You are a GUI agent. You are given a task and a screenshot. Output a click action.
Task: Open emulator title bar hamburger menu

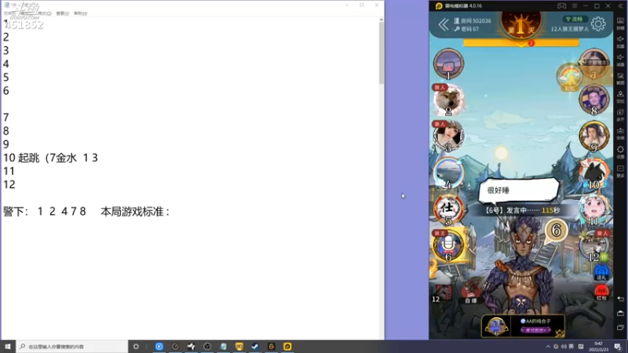click(575, 6)
